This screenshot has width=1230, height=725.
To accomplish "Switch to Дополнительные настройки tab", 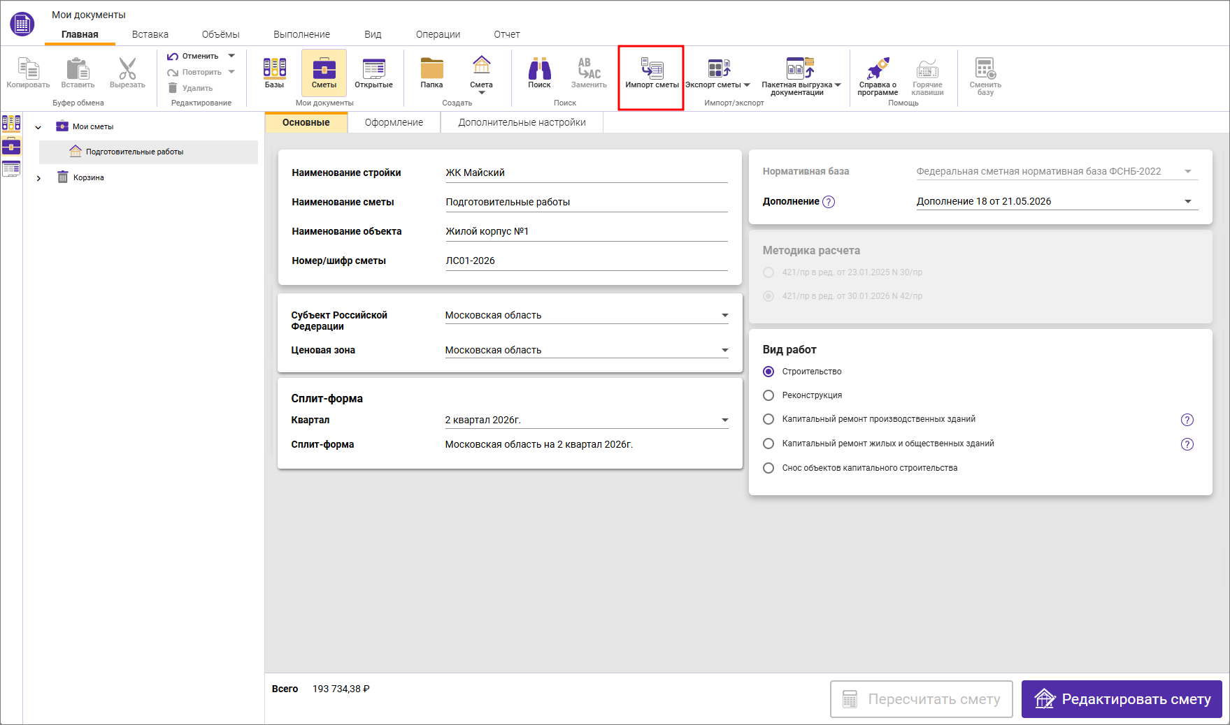I will click(522, 122).
